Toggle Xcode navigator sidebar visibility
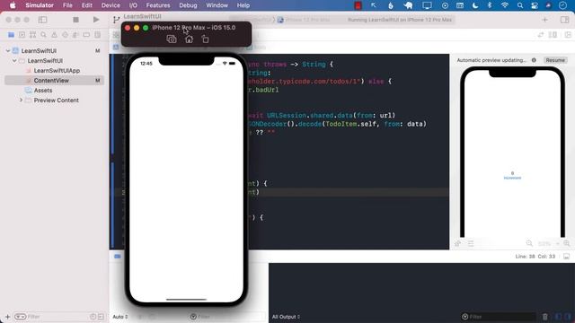This screenshot has height=323, width=575. (42, 20)
